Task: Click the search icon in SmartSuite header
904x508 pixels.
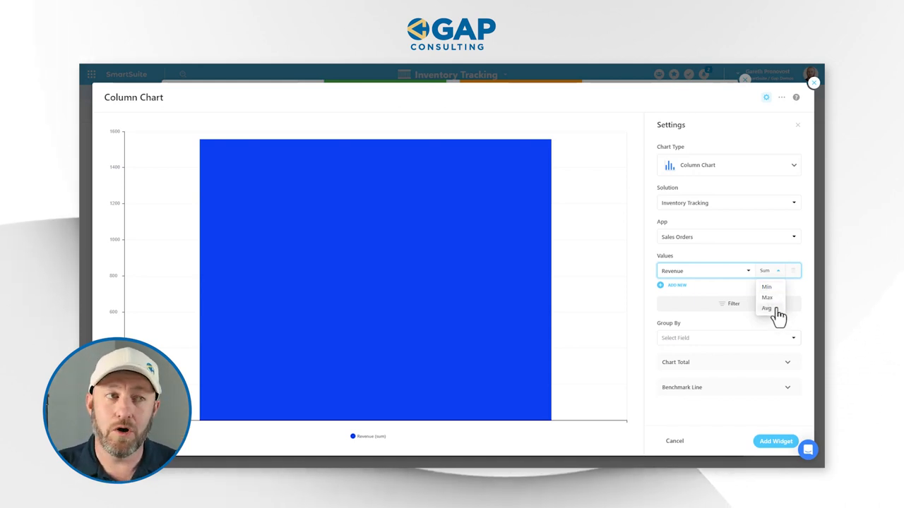Action: pyautogui.click(x=183, y=74)
